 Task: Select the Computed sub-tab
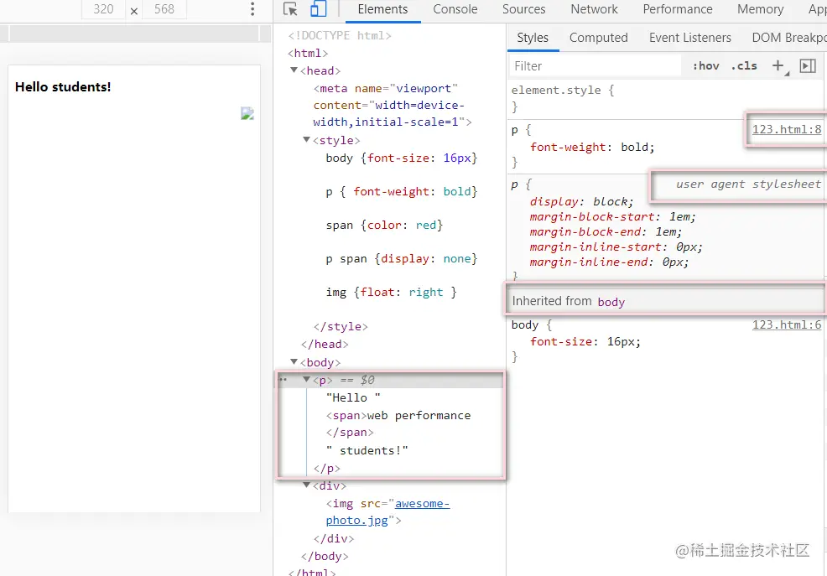point(599,38)
